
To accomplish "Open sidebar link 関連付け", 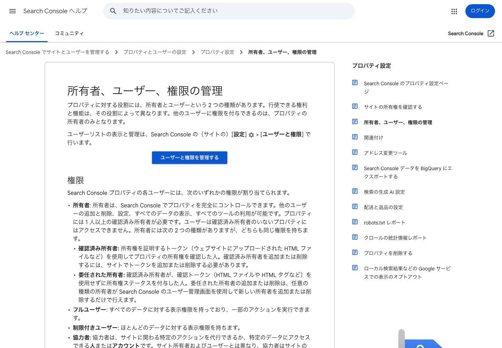I will 373,138.
